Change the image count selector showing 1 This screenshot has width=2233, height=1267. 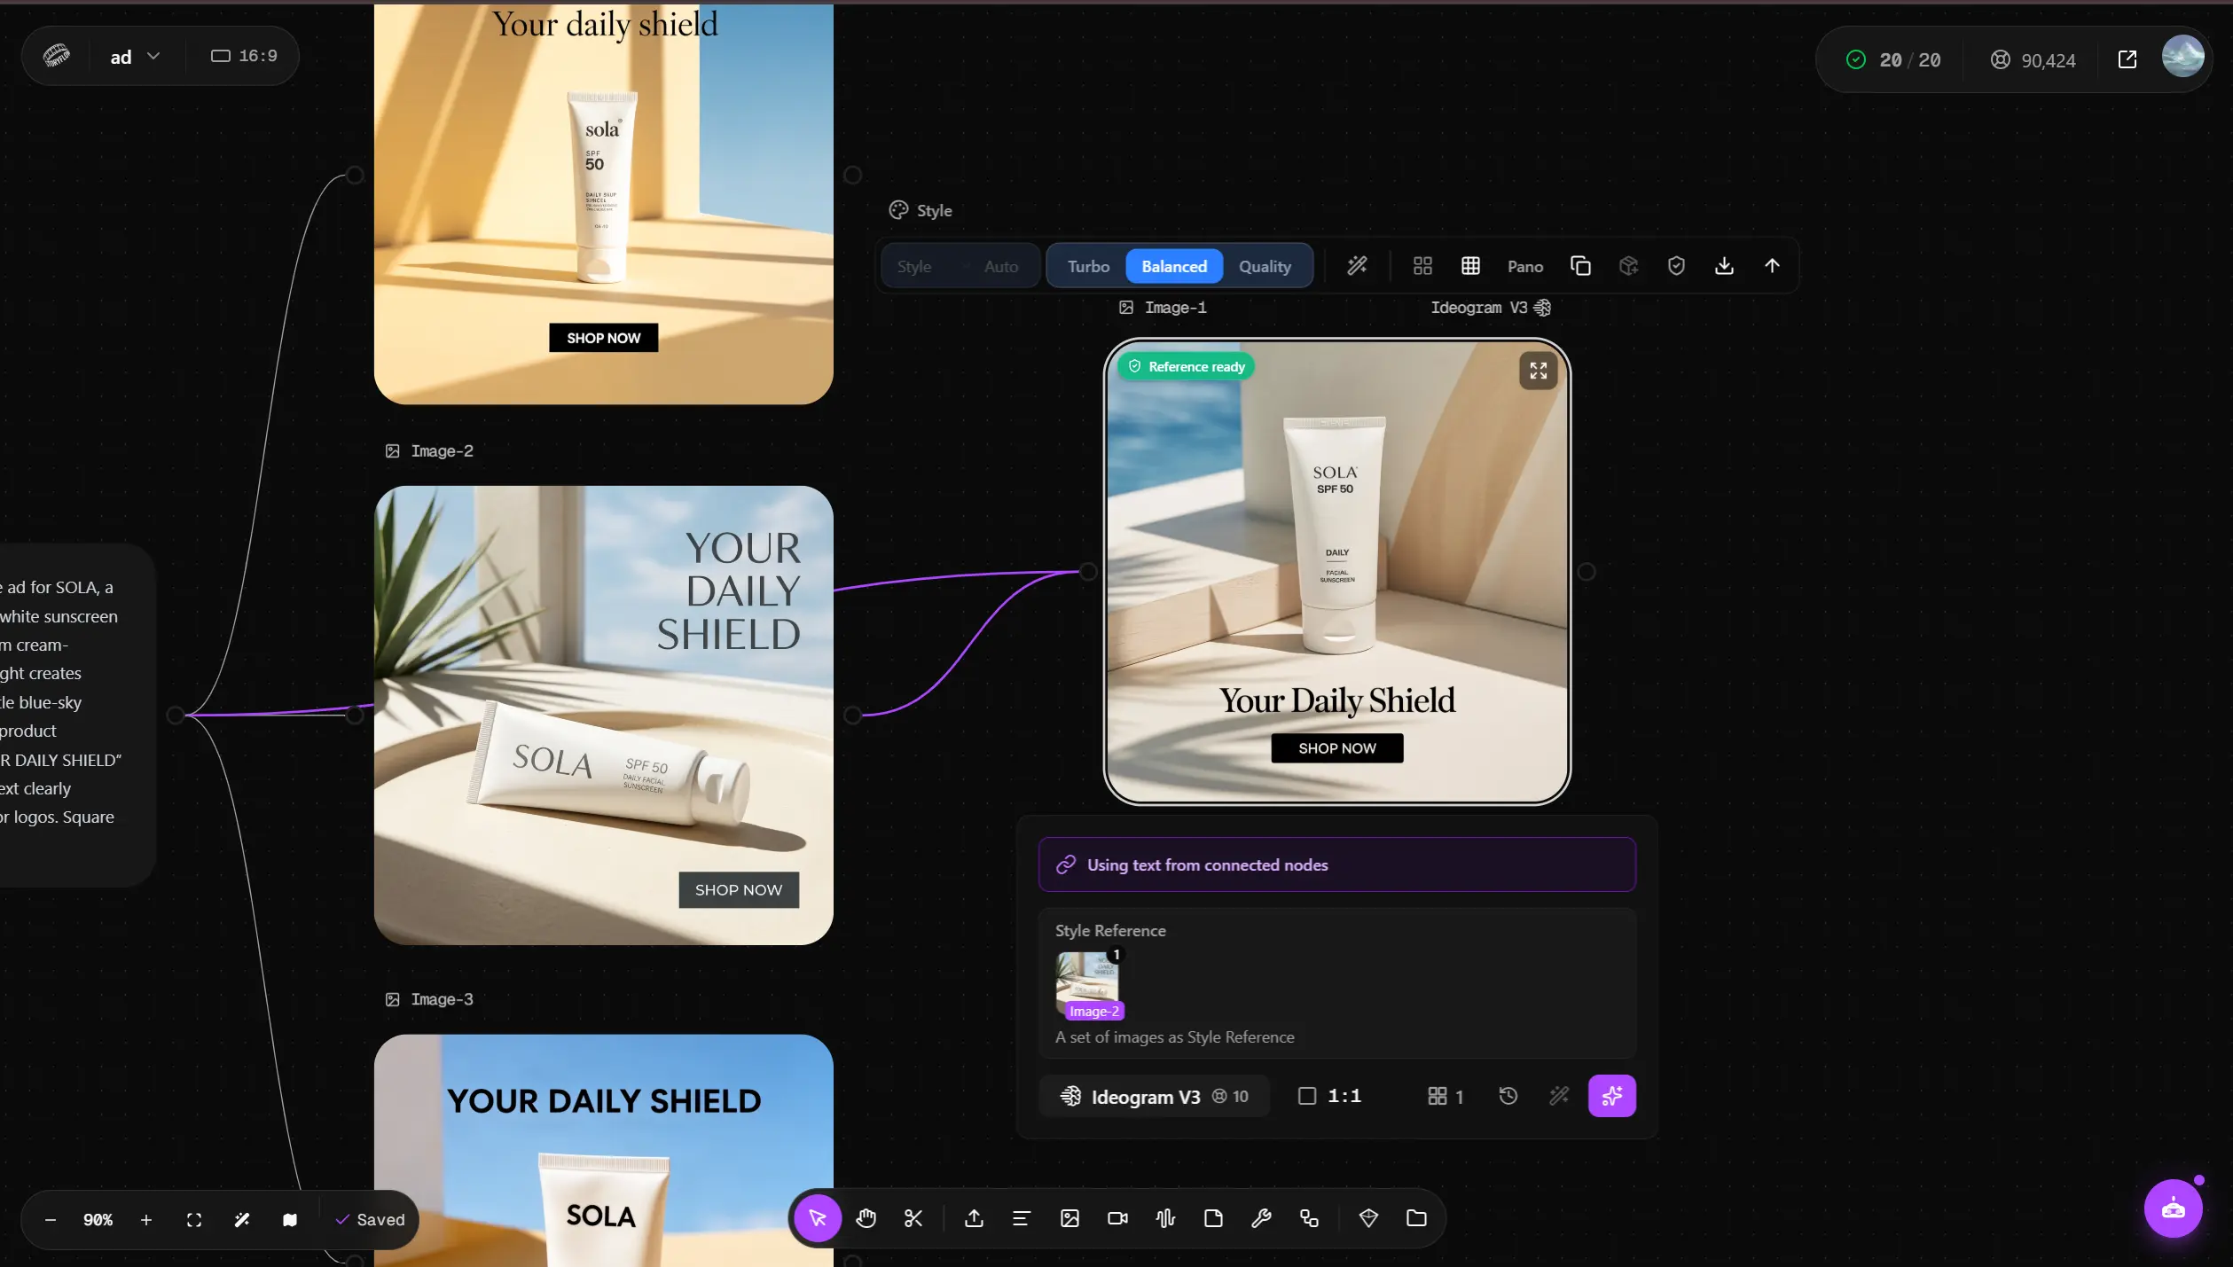point(1446,1097)
